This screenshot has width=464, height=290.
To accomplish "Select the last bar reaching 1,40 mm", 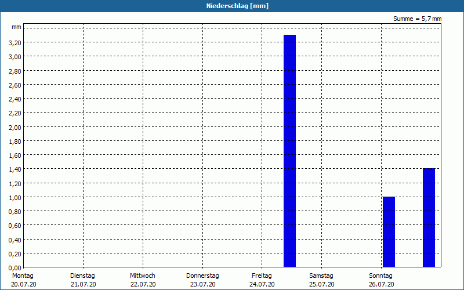I will tap(429, 218).
